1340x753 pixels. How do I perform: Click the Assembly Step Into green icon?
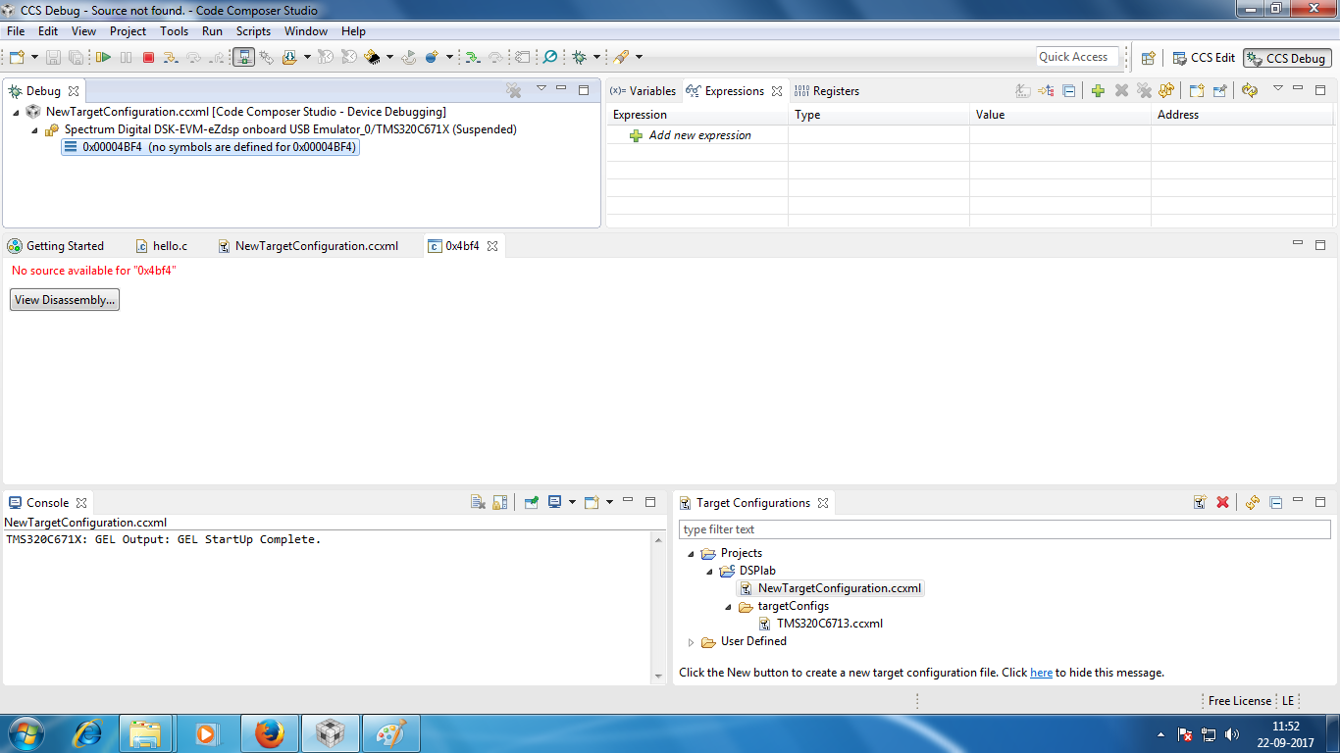pyautogui.click(x=472, y=58)
